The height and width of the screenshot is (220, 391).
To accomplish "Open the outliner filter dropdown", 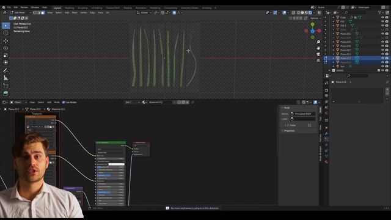I will 381,12.
